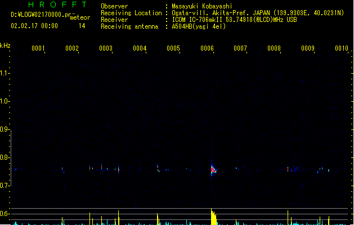The image size is (354, 225).
Task: Click time marker 0010
Action: pyautogui.click(x=342, y=48)
